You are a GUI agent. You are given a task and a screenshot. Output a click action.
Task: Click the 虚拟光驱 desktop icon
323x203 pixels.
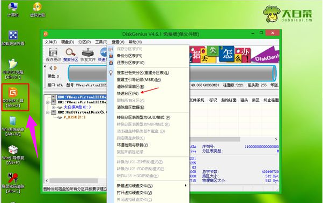pos(38,9)
